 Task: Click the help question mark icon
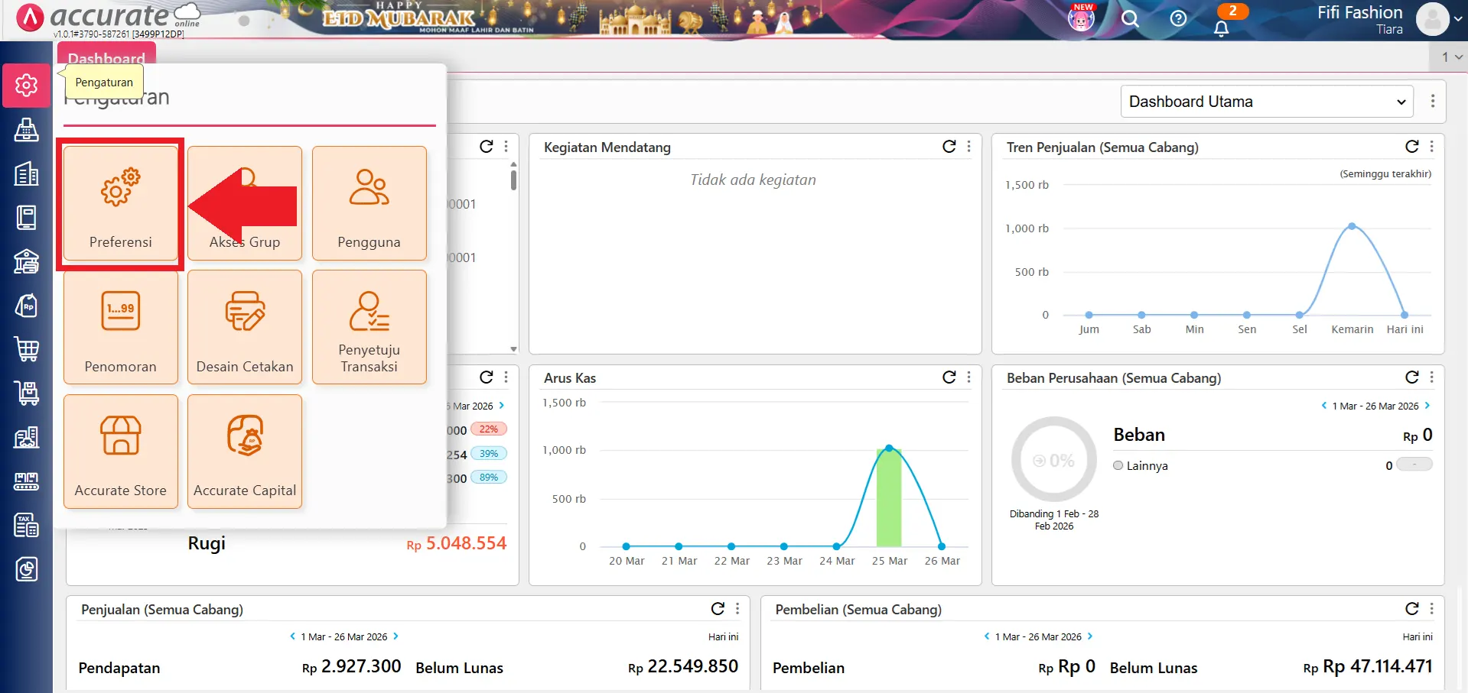[1178, 19]
